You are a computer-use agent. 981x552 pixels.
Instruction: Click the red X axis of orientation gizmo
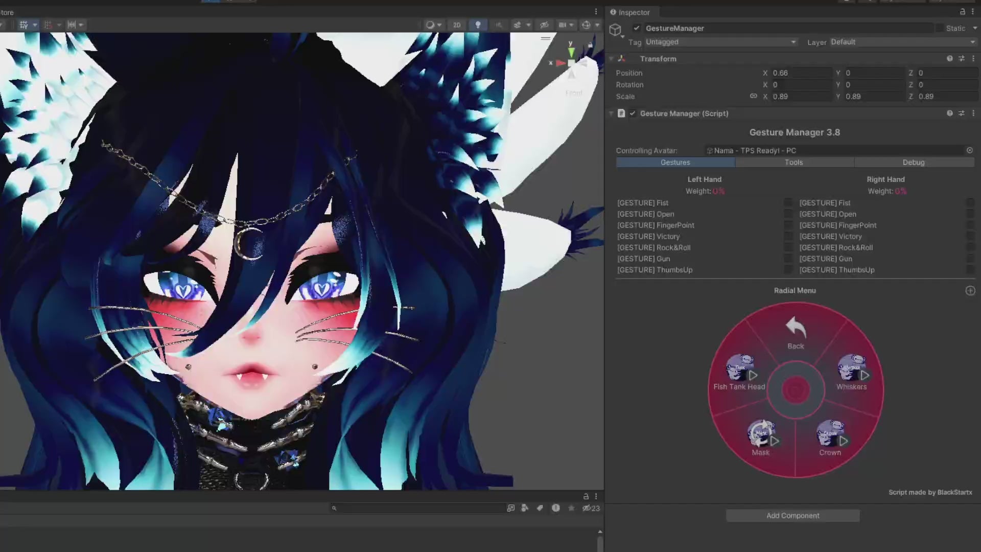click(560, 63)
